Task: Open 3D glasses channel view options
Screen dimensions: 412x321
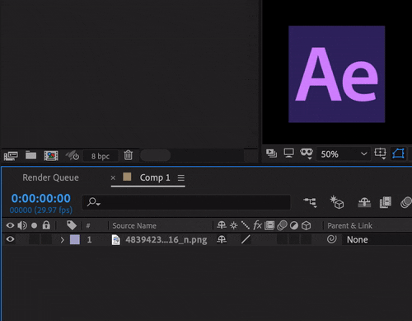Action: pyautogui.click(x=307, y=153)
